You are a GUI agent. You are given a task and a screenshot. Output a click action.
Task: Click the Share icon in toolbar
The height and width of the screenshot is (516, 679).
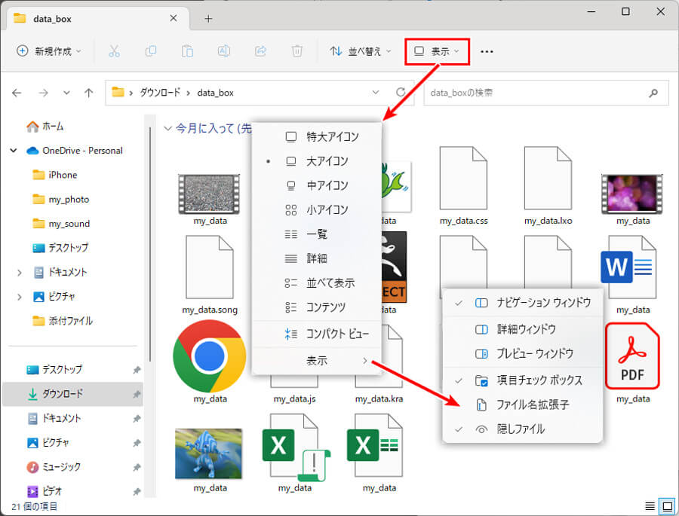(260, 51)
